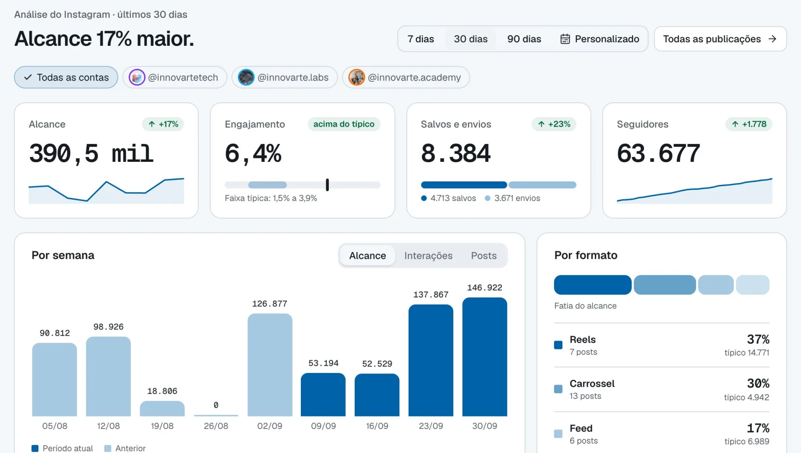Click the @innovarte.labs avatar icon

[246, 77]
